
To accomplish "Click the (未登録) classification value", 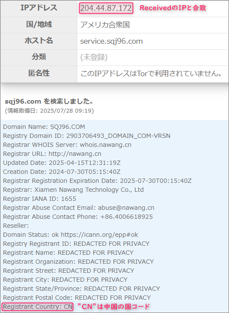I will (x=94, y=57).
